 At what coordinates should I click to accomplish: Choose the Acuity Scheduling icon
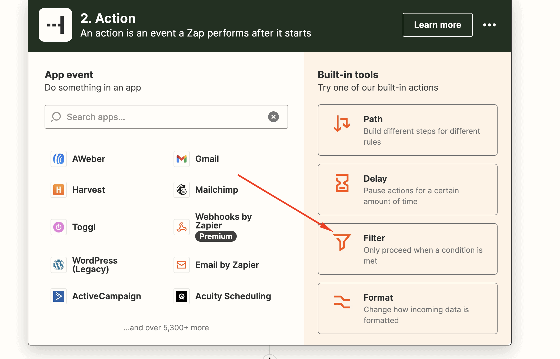point(182,296)
